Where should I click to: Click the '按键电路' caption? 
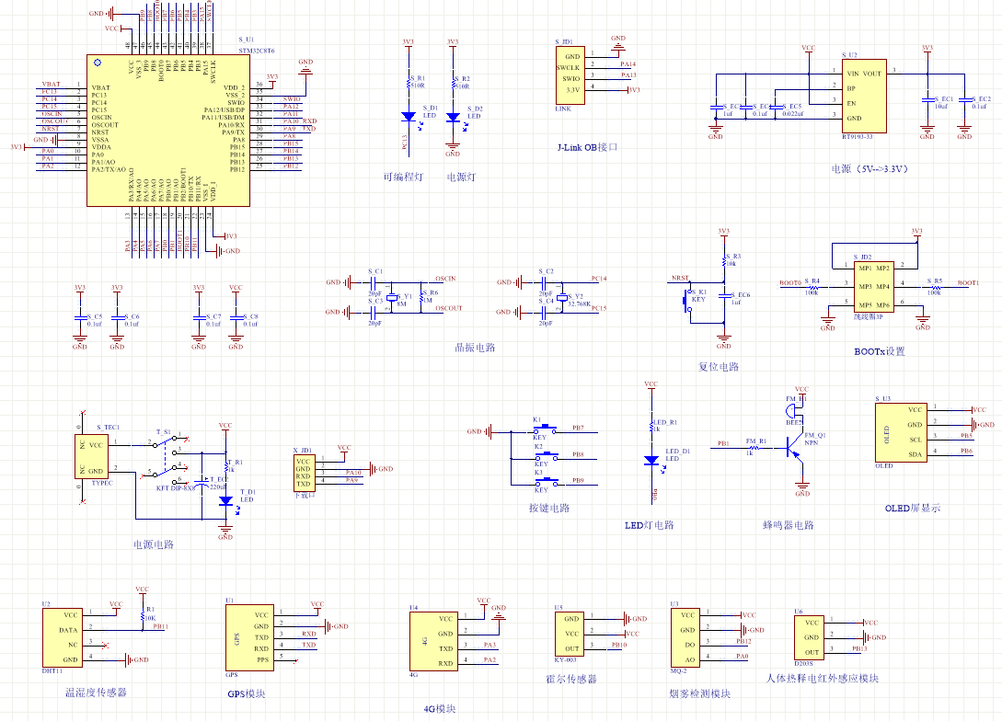[549, 509]
